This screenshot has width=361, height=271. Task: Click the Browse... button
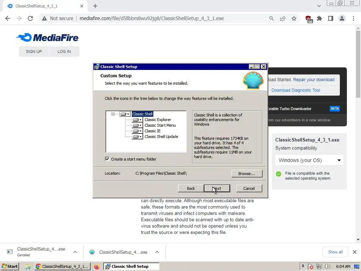coord(247,174)
